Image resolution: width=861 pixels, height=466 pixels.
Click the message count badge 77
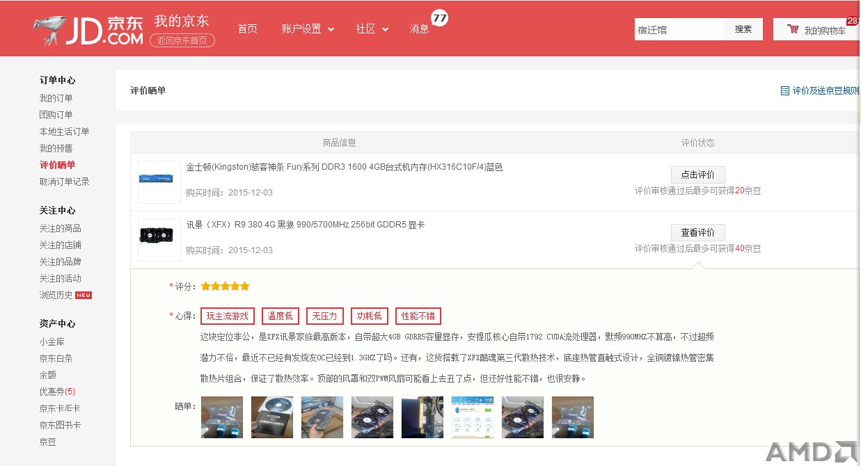tap(439, 18)
